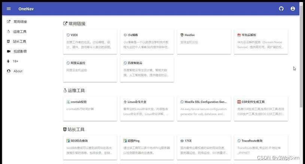Image resolution: width=305 pixels, height=164 pixels.
Task: Open the CSR文件生成工具 card title
Action: (253, 102)
